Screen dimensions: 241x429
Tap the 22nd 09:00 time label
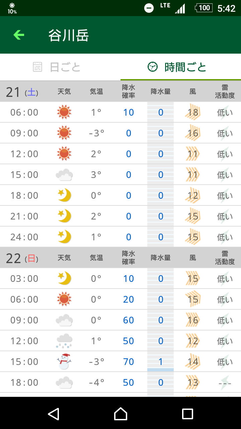click(24, 320)
